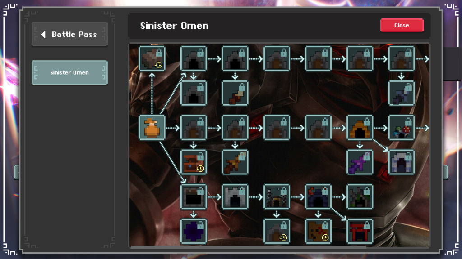Select the green spiky ruins node
Screen dimensions: 462x259
click(360, 197)
